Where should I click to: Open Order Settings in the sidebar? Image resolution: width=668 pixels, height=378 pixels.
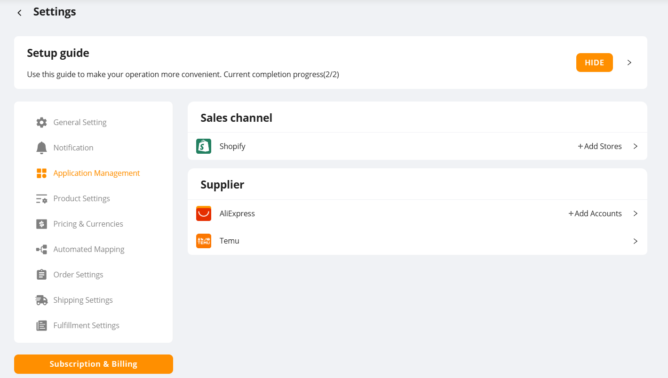coord(78,275)
